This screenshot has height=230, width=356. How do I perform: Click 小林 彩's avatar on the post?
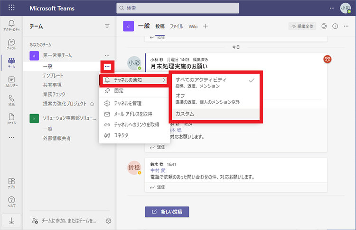click(134, 63)
